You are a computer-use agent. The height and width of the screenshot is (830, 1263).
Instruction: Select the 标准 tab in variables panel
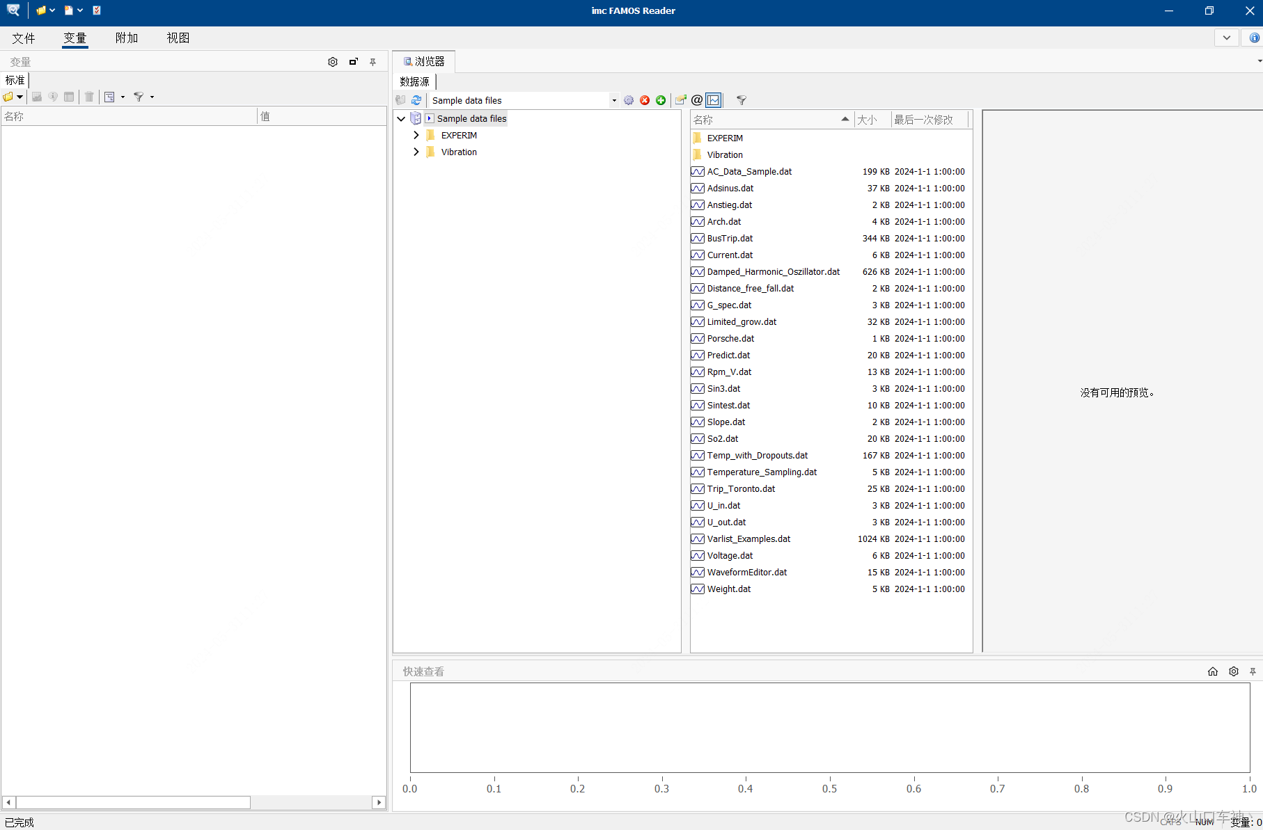point(15,80)
